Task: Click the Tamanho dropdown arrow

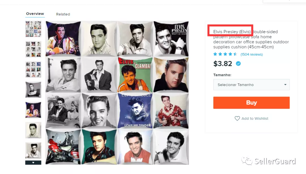Action: coord(285,85)
